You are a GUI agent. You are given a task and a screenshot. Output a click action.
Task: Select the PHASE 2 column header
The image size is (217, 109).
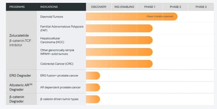[175, 7]
